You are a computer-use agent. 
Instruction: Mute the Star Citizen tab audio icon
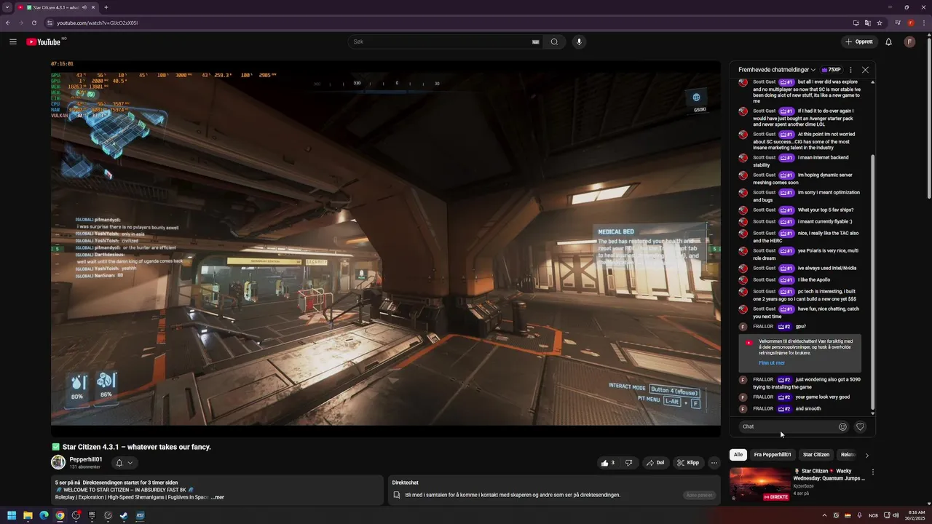(x=84, y=7)
